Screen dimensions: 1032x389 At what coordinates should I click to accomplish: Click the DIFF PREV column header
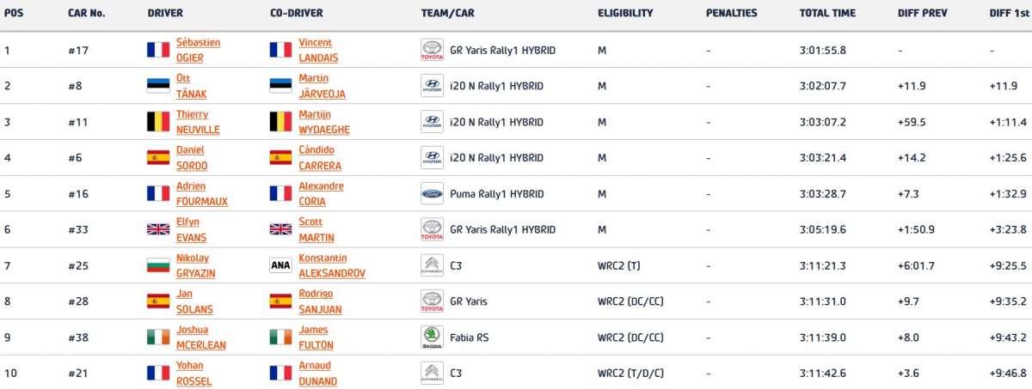click(x=922, y=13)
